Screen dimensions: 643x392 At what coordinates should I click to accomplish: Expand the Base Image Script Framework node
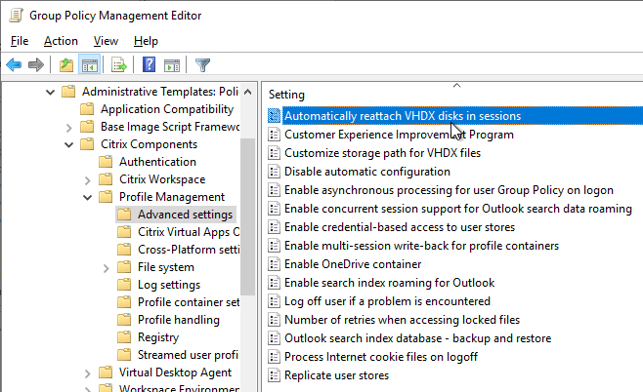click(x=68, y=128)
